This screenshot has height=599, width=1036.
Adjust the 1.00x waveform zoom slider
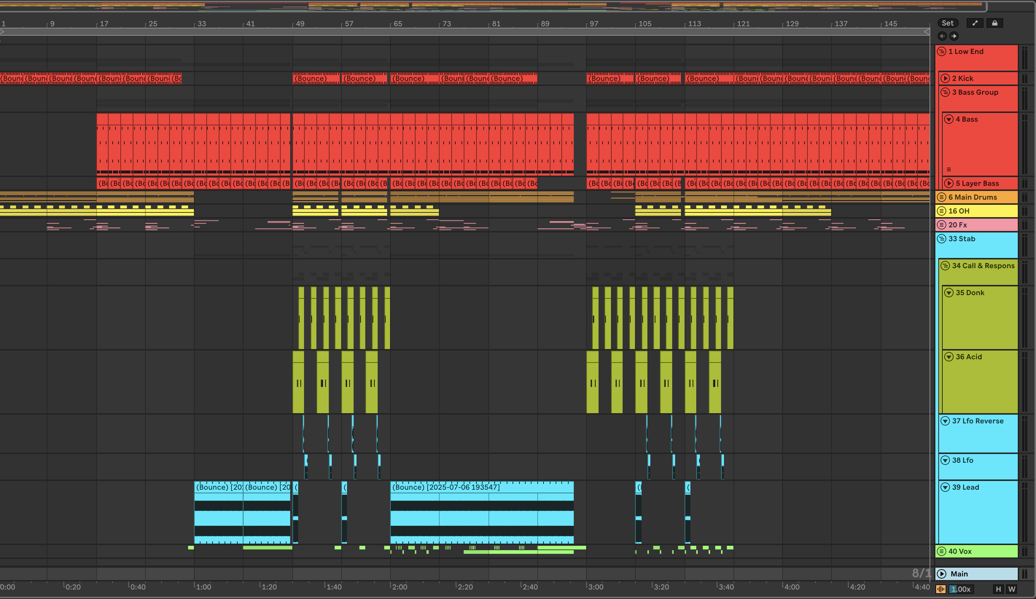(x=961, y=589)
